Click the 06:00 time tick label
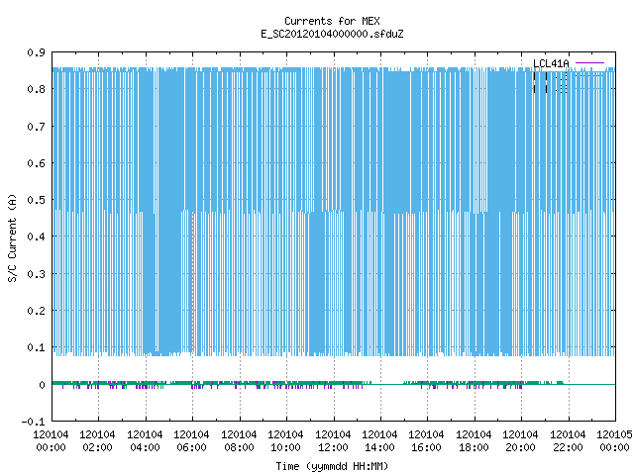 click(191, 447)
